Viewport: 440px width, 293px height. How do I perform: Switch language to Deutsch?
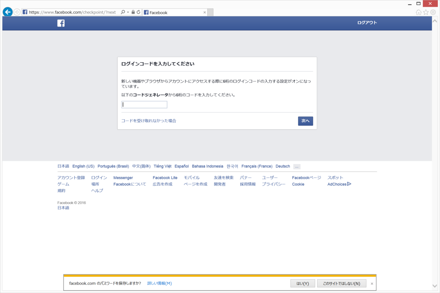(283, 166)
